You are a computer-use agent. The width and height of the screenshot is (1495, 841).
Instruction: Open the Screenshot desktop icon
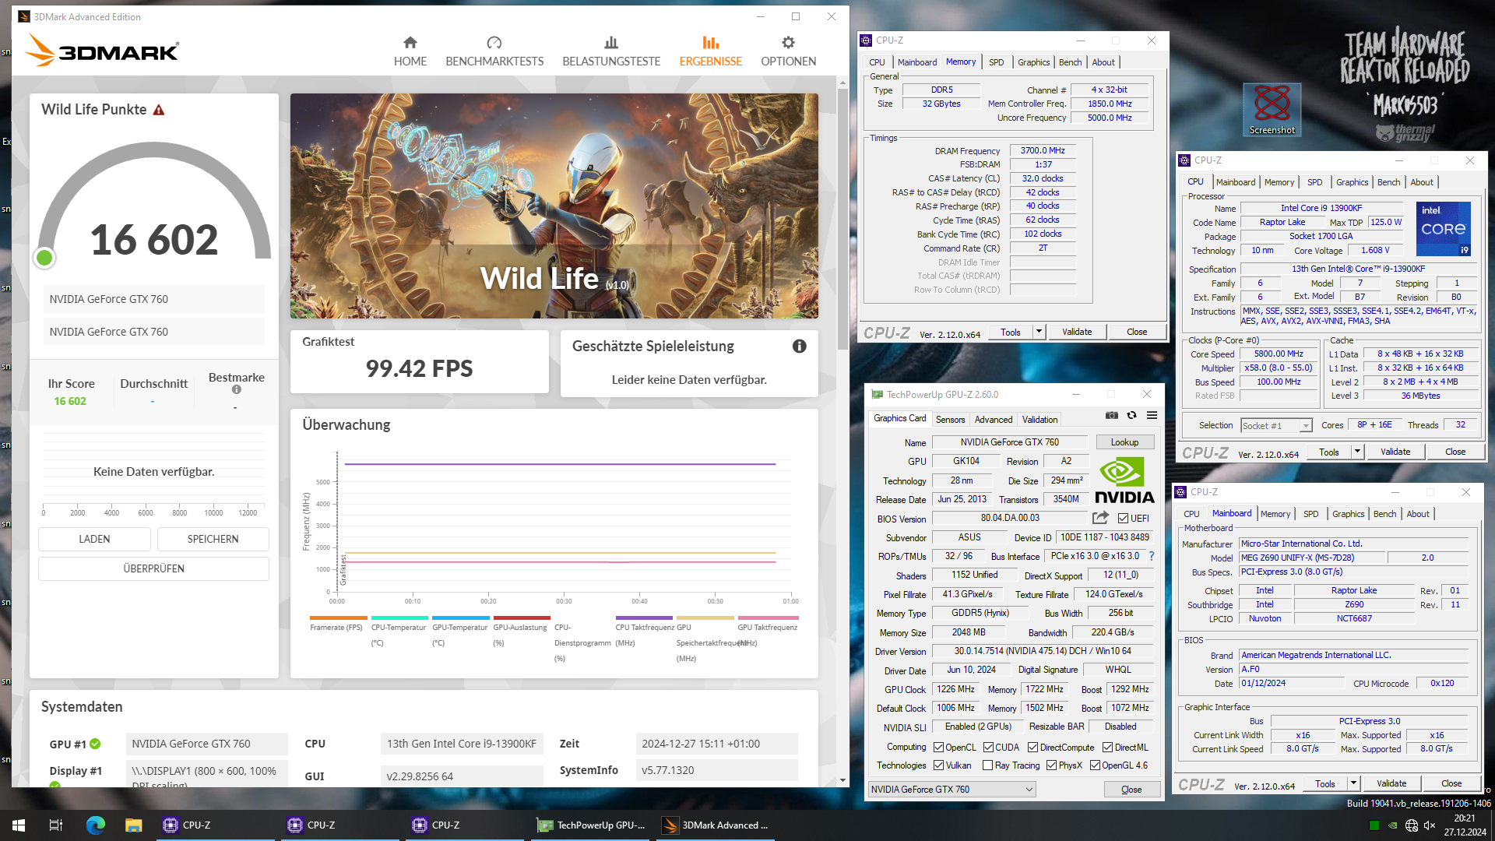click(x=1272, y=109)
